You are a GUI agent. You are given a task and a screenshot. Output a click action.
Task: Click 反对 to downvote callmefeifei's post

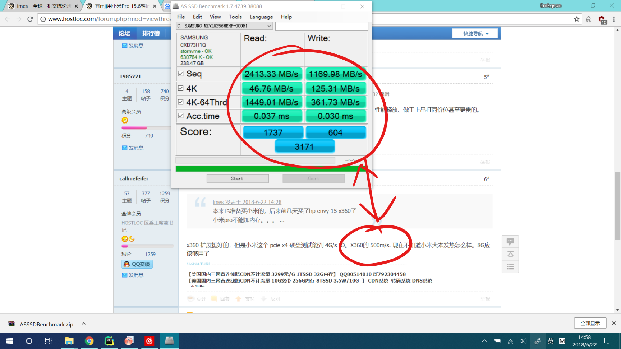coord(271,299)
